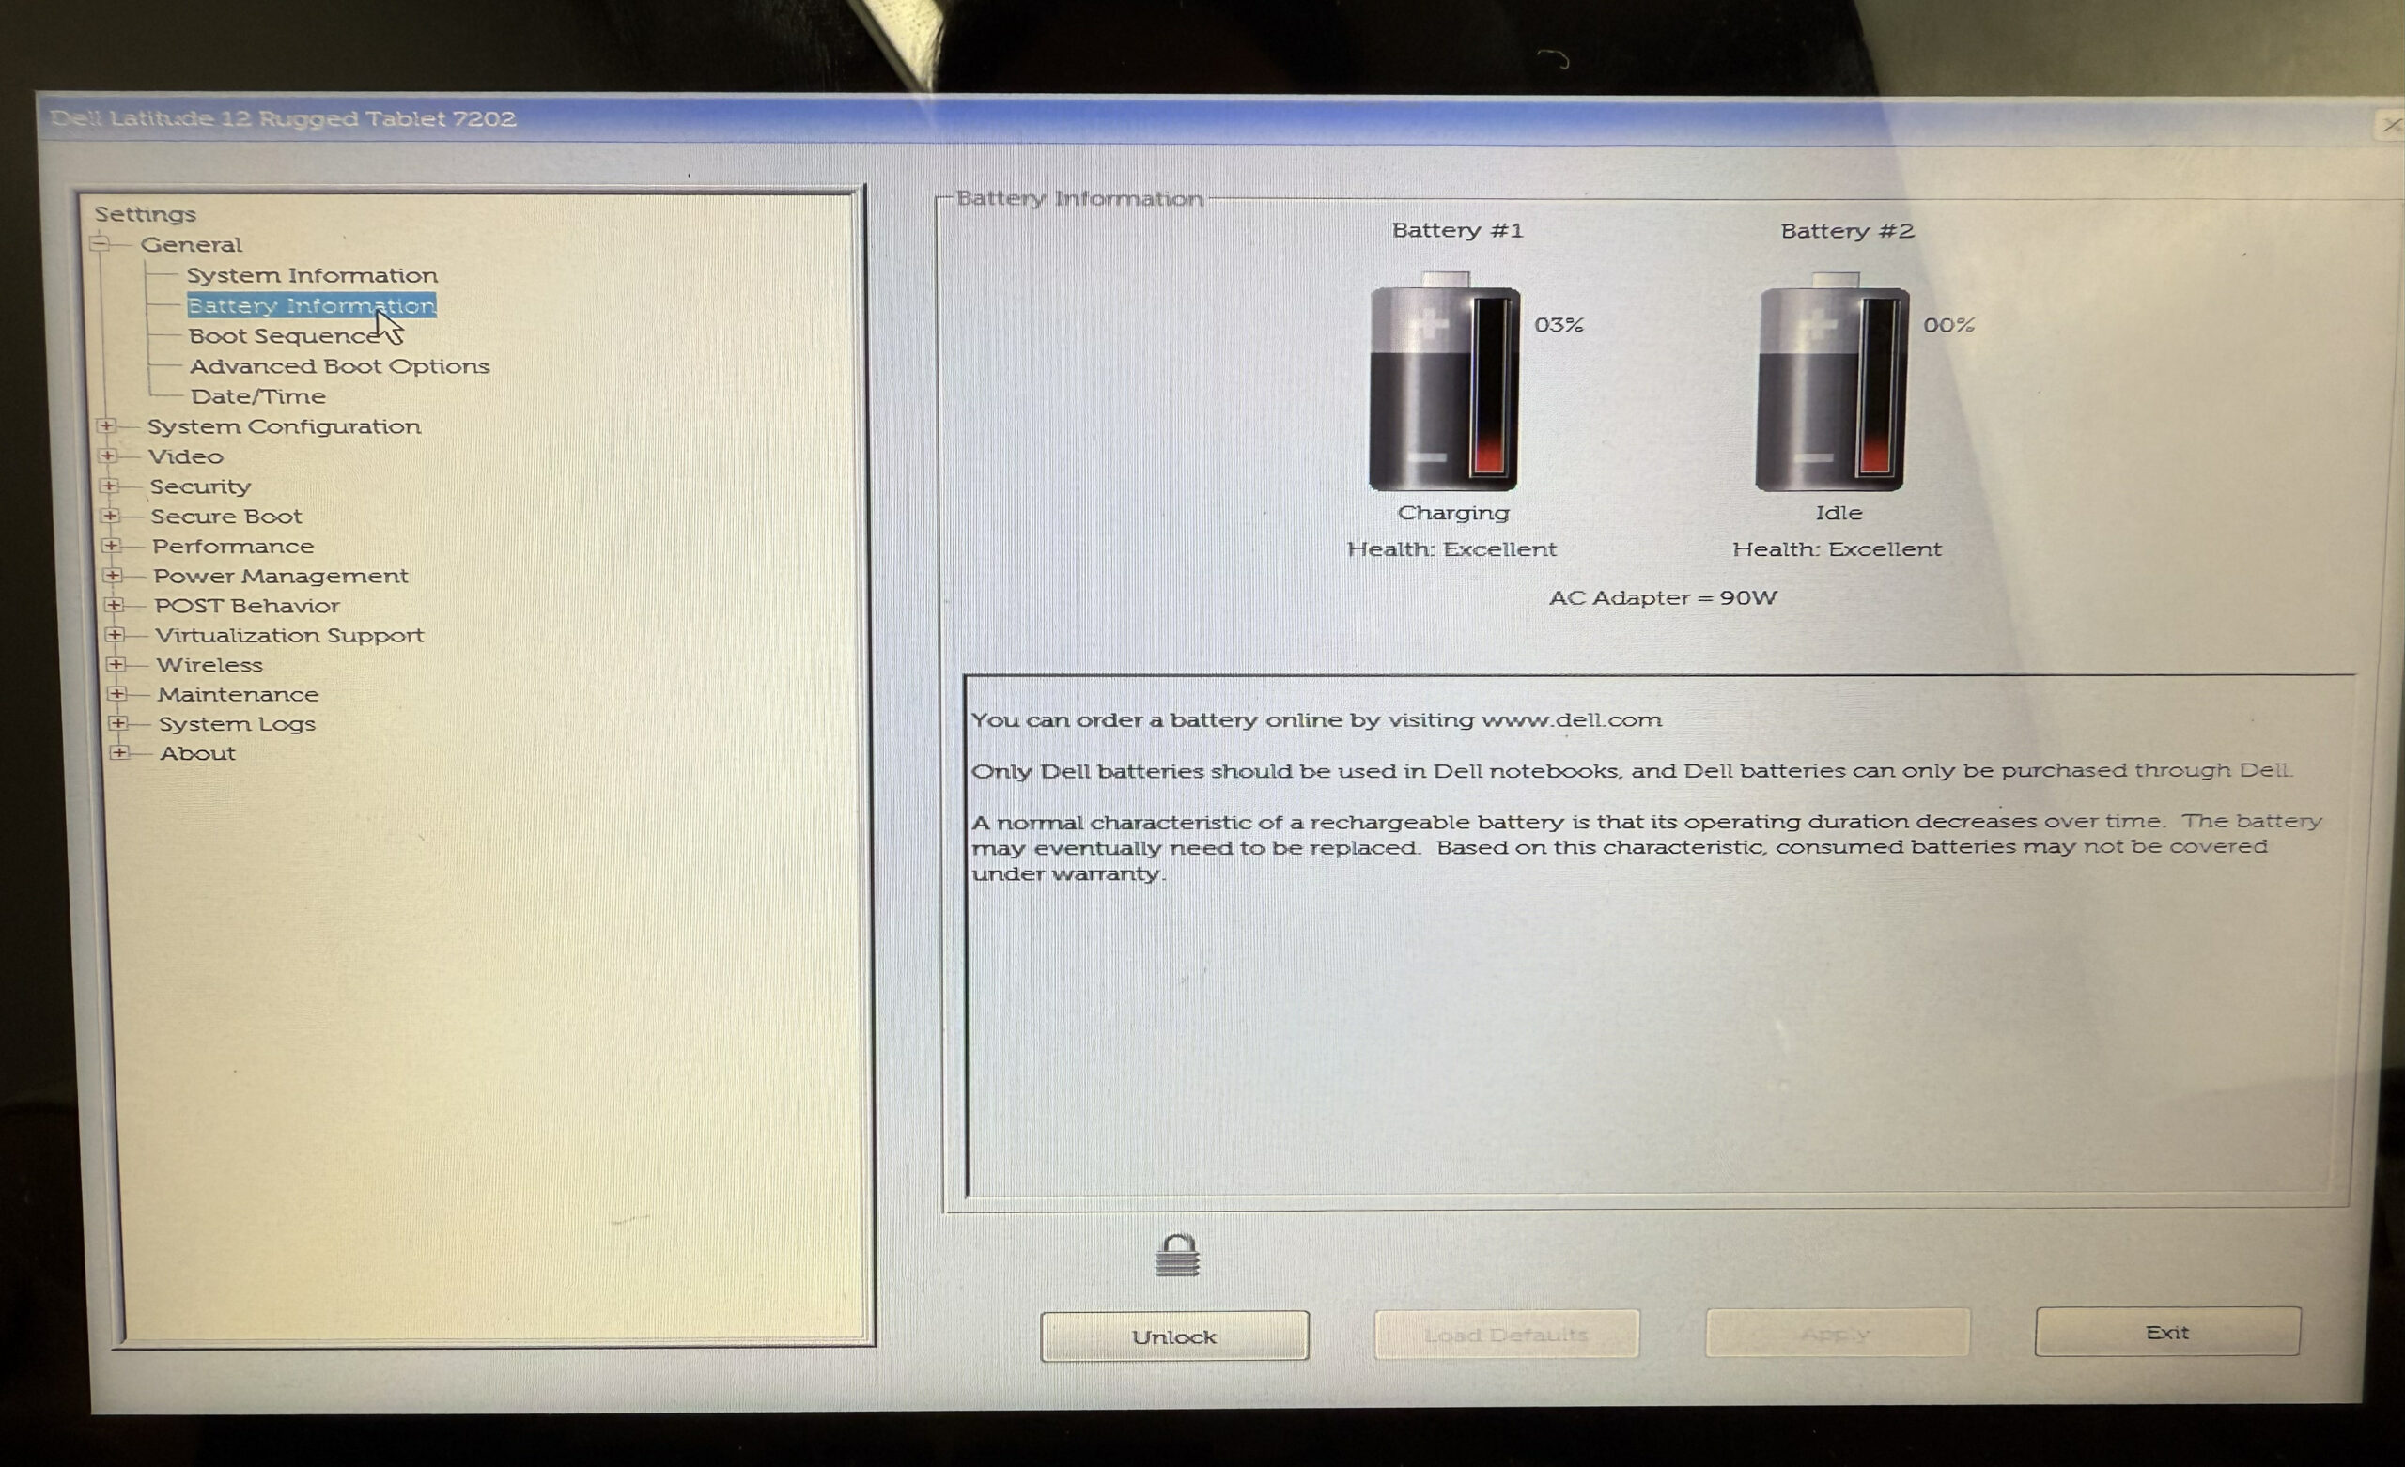Expand the Video settings node
Viewport: 2405px width, 1467px height.
[x=107, y=456]
